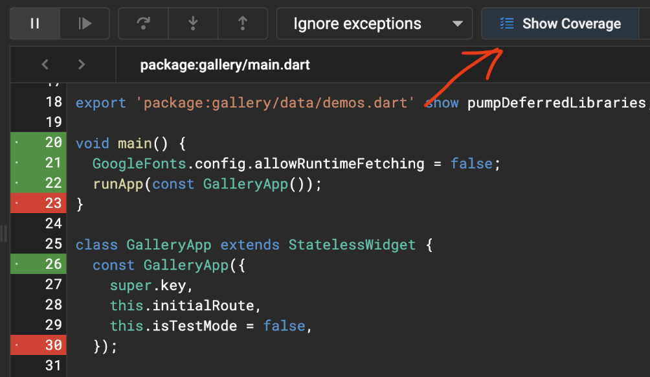Click the Pause execution icon
The width and height of the screenshot is (650, 377).
pos(34,23)
